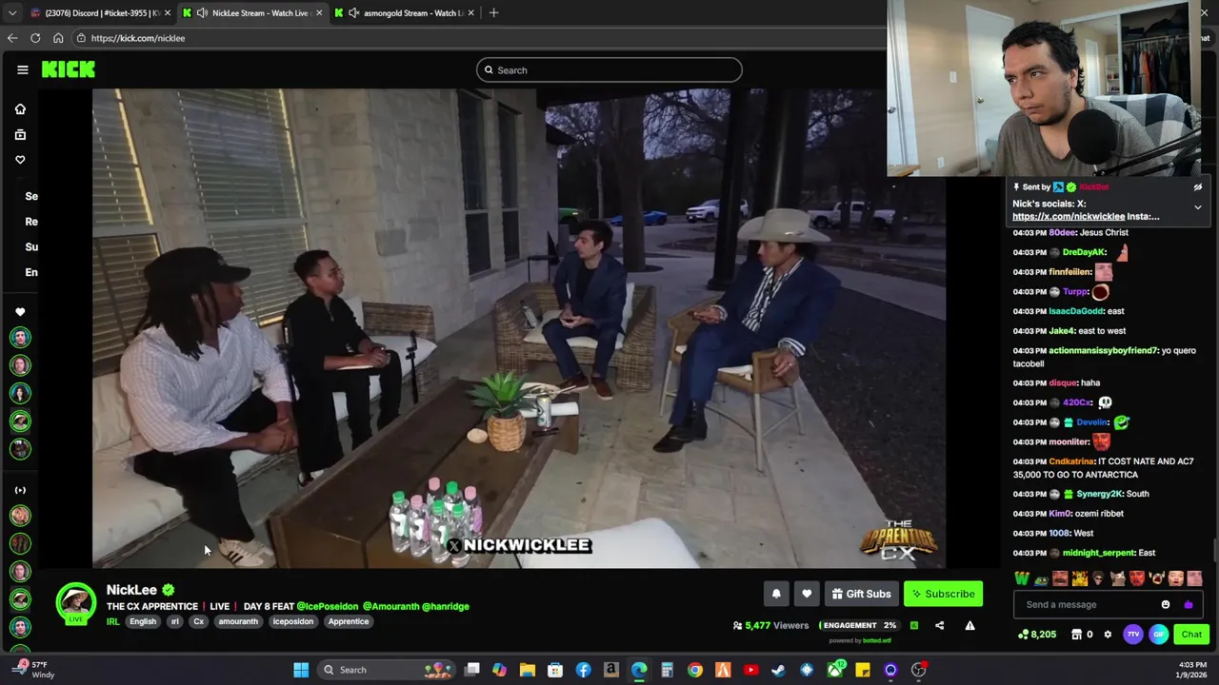Mute the NickLee Stream tab audio
The height and width of the screenshot is (685, 1219).
202,12
